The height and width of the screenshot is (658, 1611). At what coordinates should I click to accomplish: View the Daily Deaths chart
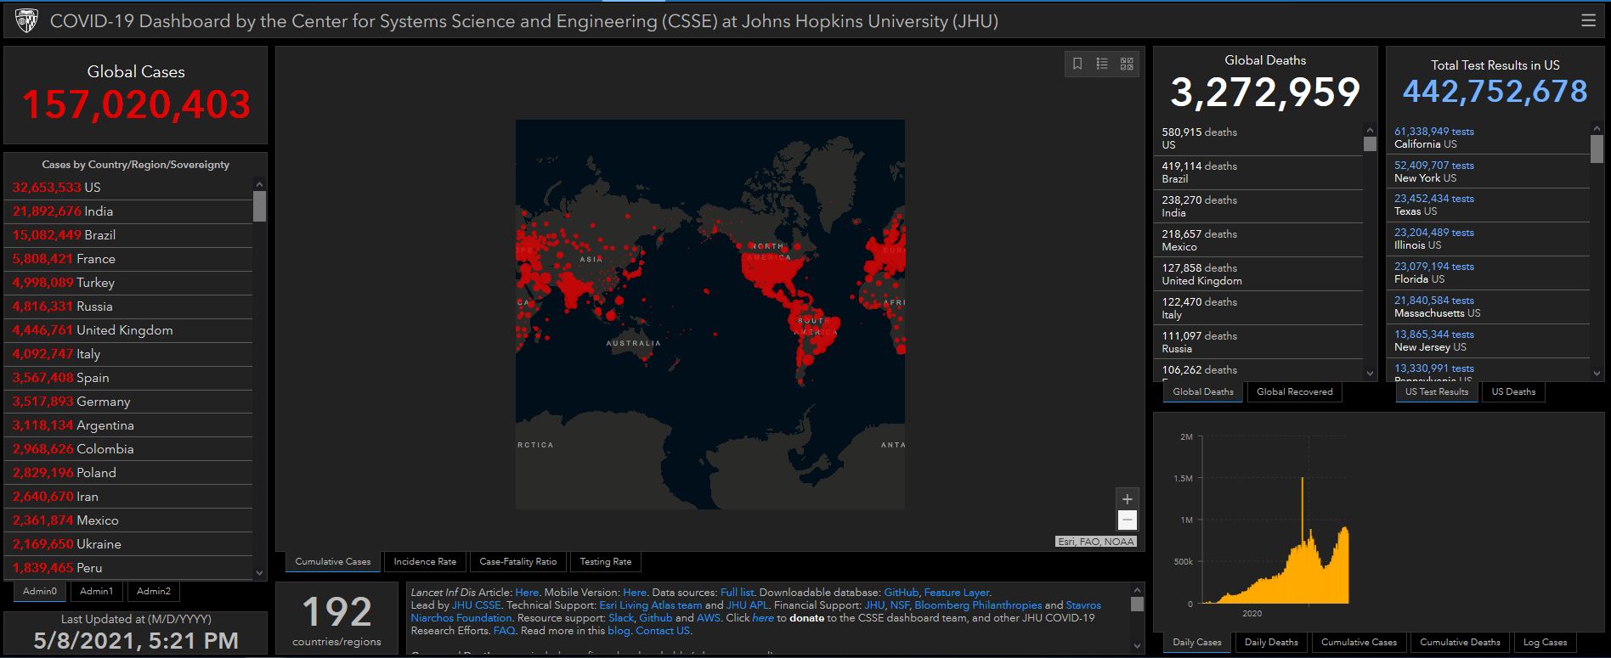pyautogui.click(x=1271, y=642)
